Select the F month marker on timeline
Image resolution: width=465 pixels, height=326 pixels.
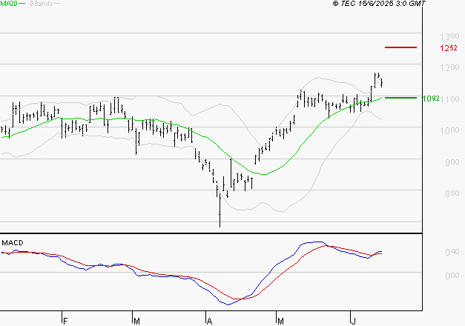pyautogui.click(x=65, y=321)
